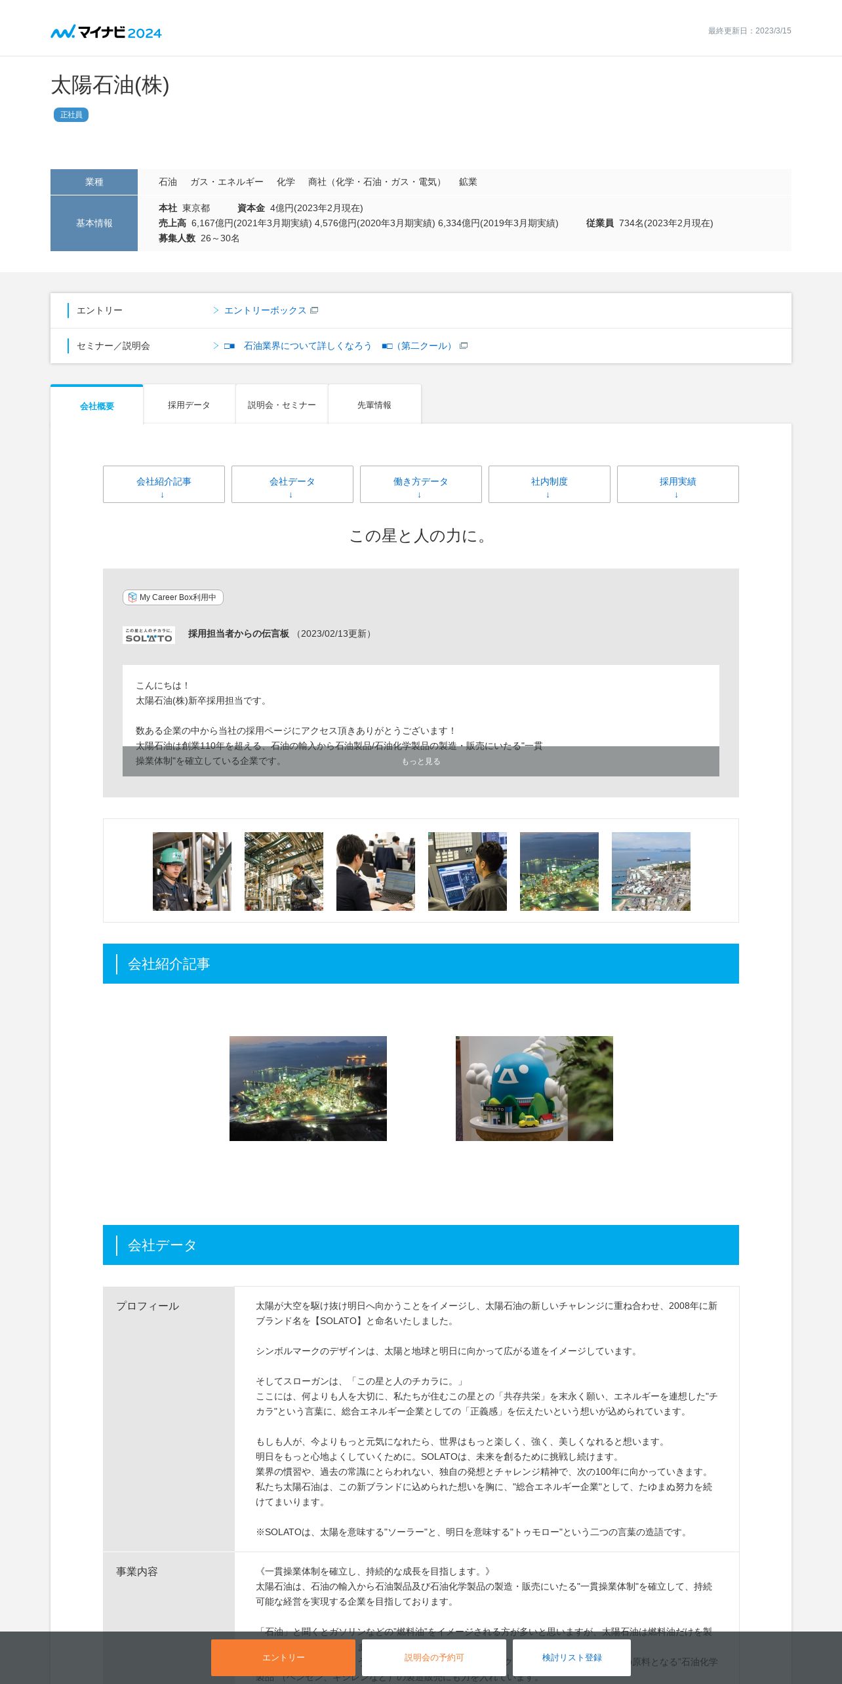The image size is (842, 1684).
Task: Click 採用担当者からの伝言板 heading
Action: click(x=239, y=633)
